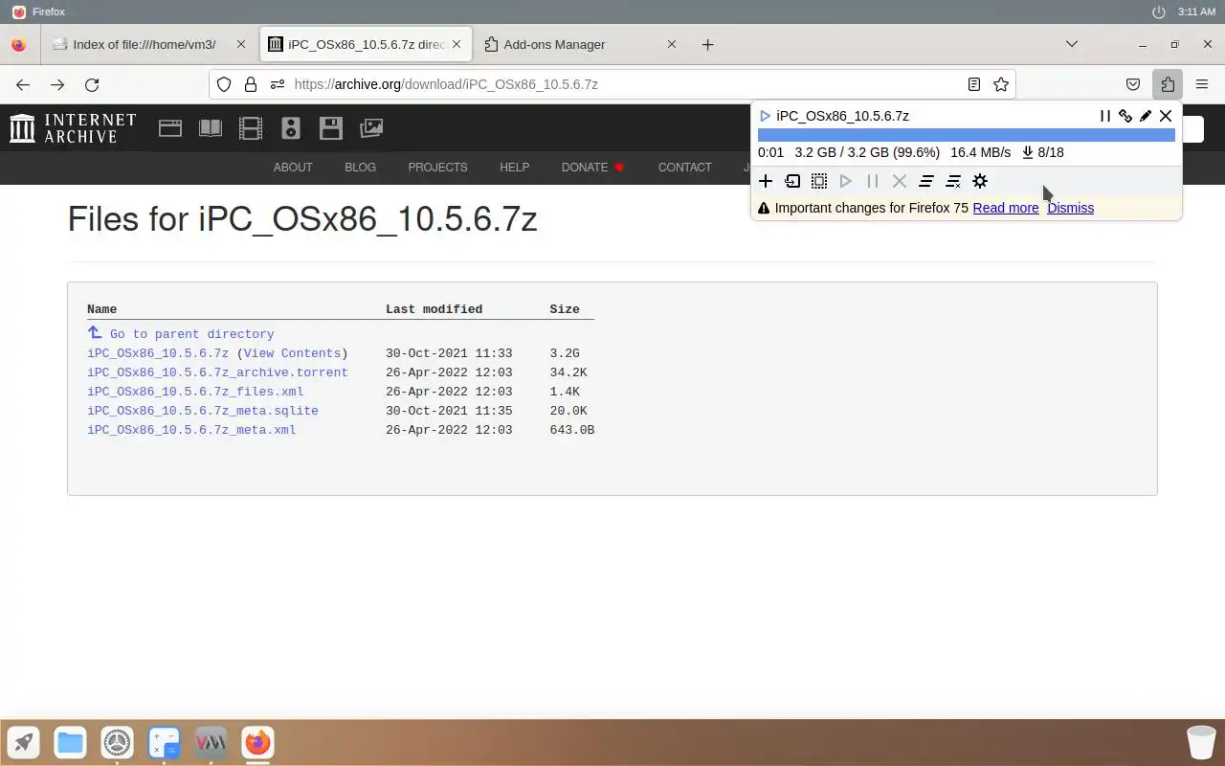The image size is (1225, 766).
Task: Open the BLOG menu item
Action: click(x=360, y=168)
